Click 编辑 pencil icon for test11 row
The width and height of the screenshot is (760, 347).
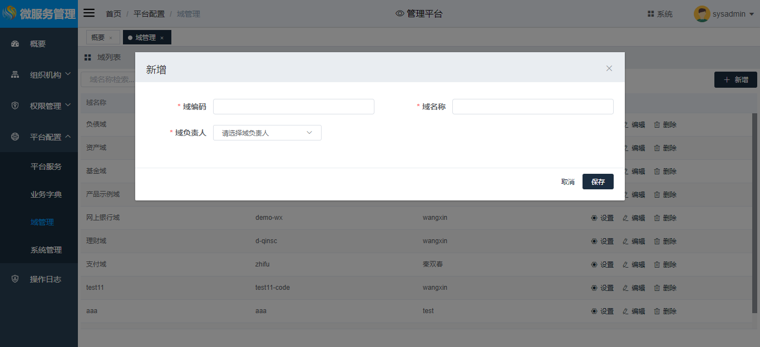tap(625, 288)
